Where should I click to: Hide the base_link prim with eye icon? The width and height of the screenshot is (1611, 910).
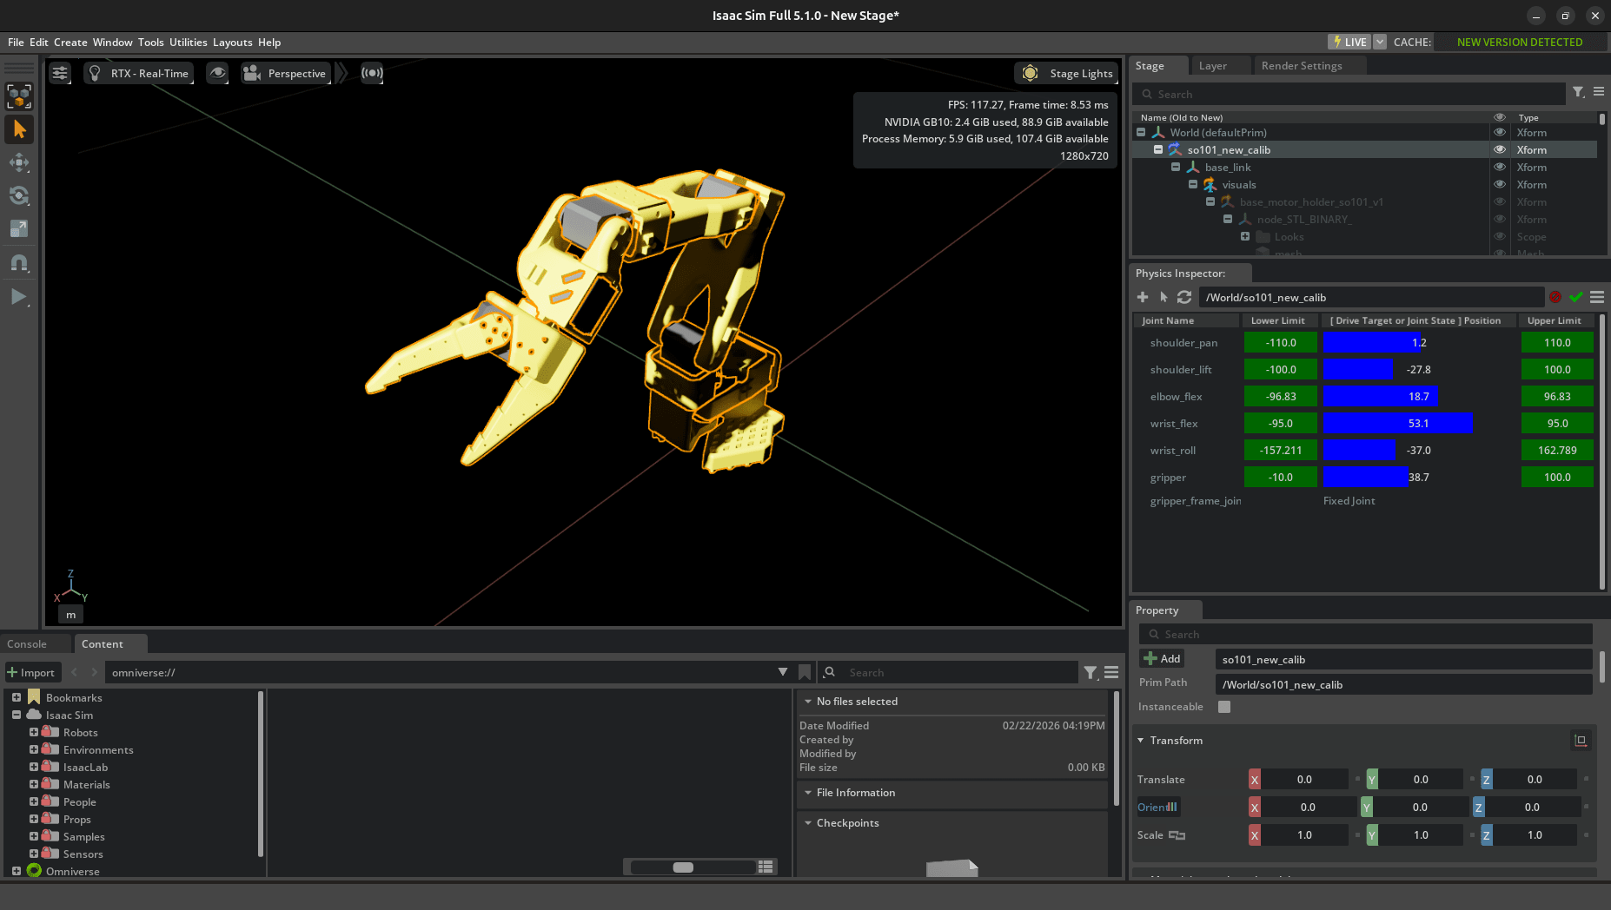click(1499, 167)
